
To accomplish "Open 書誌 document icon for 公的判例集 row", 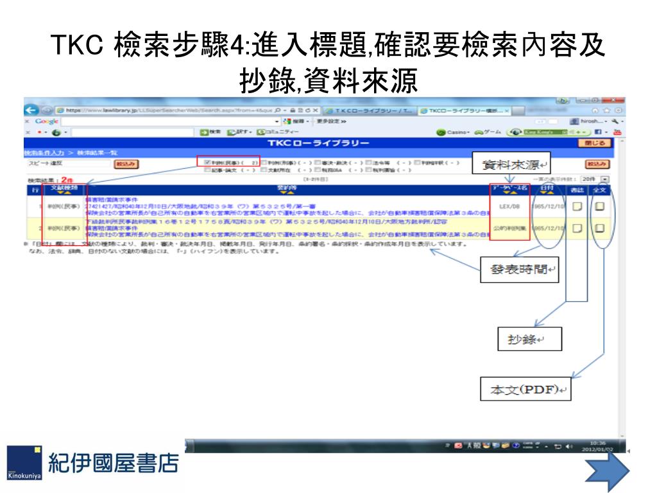I will pos(577,228).
